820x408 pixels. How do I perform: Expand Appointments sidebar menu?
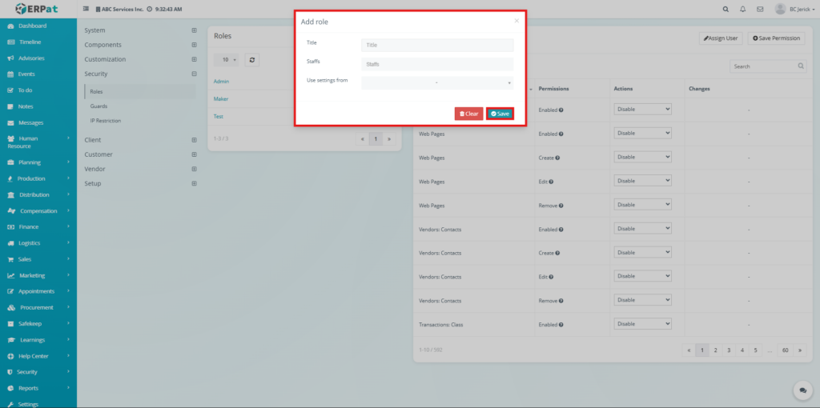tap(38, 291)
